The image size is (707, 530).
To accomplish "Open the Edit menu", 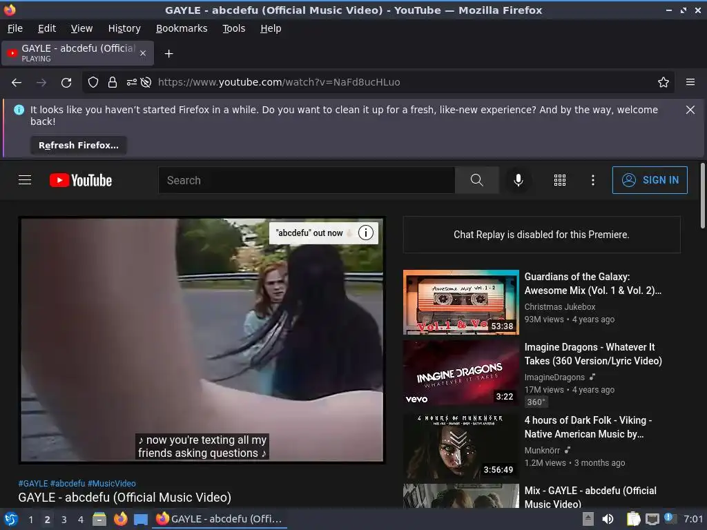I will click(47, 28).
